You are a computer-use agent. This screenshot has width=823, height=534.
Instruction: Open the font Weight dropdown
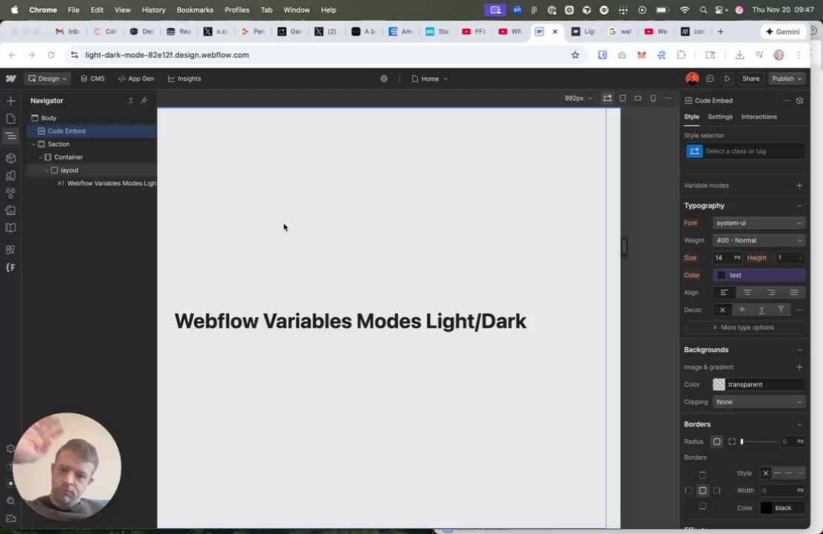(758, 240)
